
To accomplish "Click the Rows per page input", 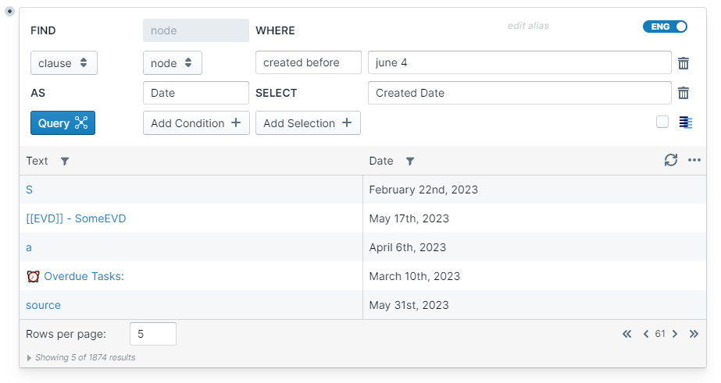I will click(152, 334).
